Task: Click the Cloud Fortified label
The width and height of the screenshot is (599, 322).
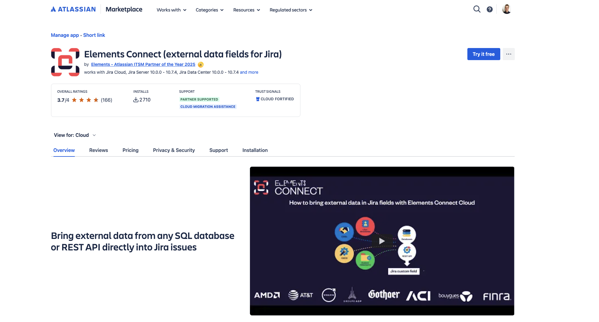Action: 277,99
